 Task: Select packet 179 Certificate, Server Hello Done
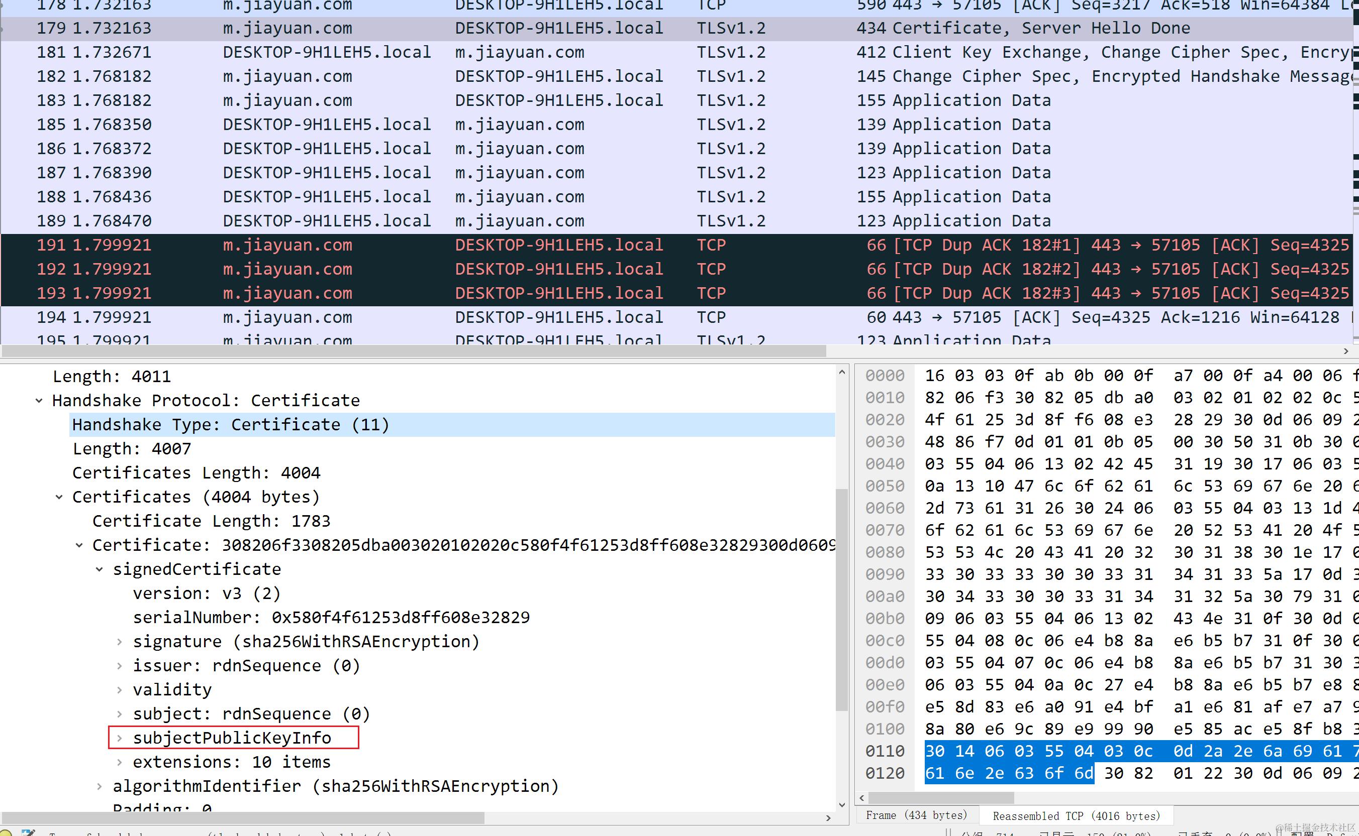[x=676, y=28]
